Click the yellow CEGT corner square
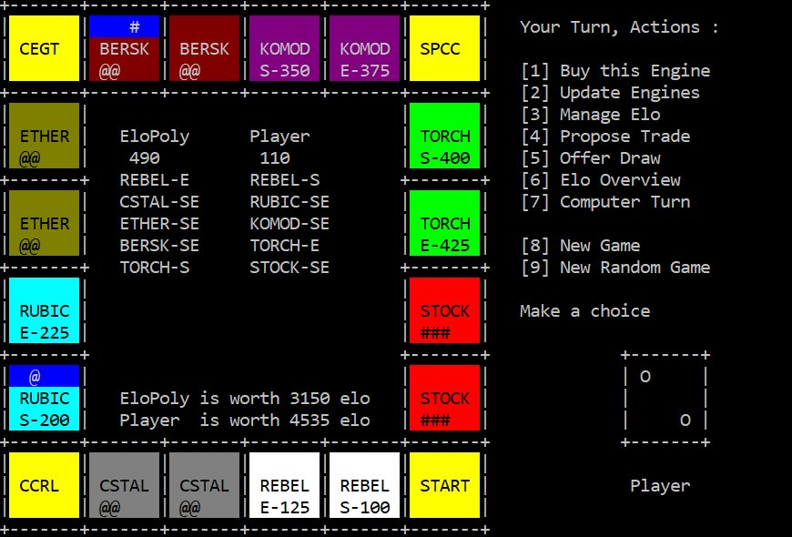Screen dimensions: 792x537 click(44, 48)
